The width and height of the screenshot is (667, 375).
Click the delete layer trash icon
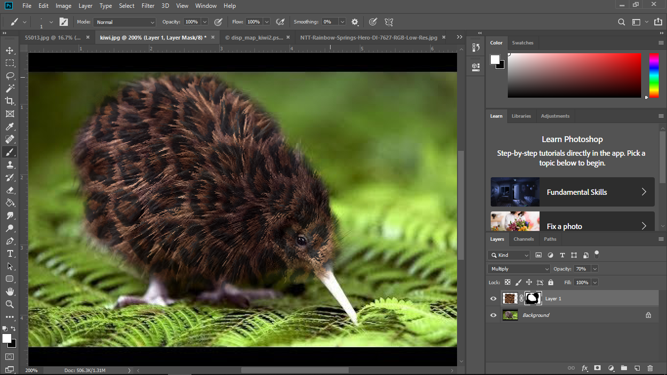[650, 368]
